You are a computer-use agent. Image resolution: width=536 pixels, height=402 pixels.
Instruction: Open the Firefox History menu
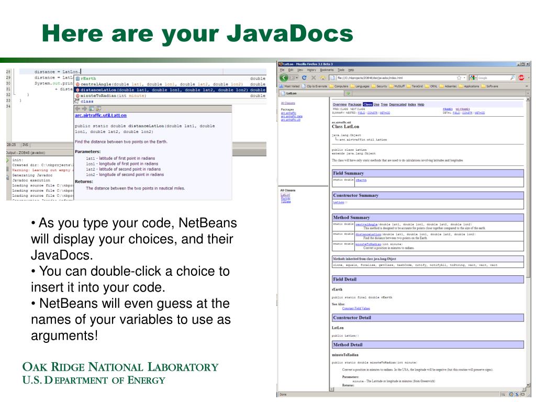coord(311,70)
